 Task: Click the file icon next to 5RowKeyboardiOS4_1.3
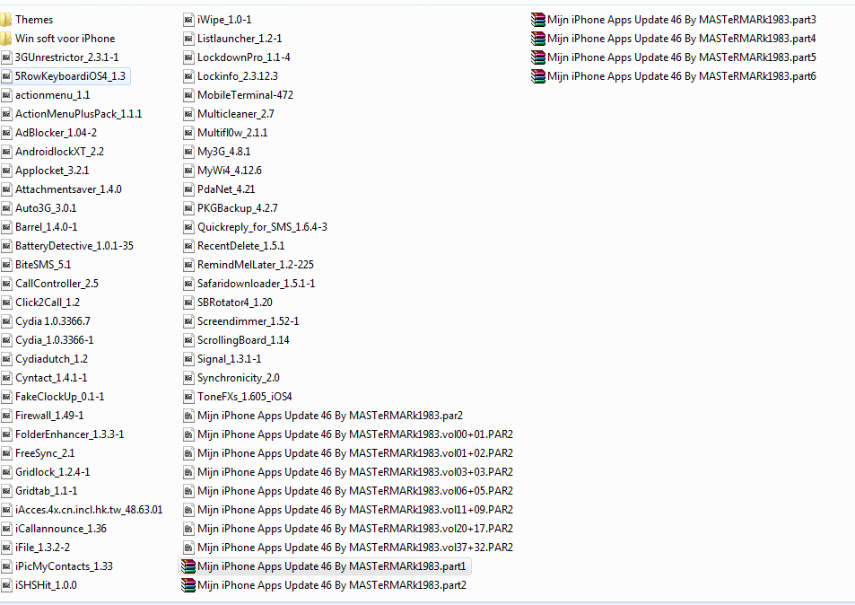(x=6, y=76)
